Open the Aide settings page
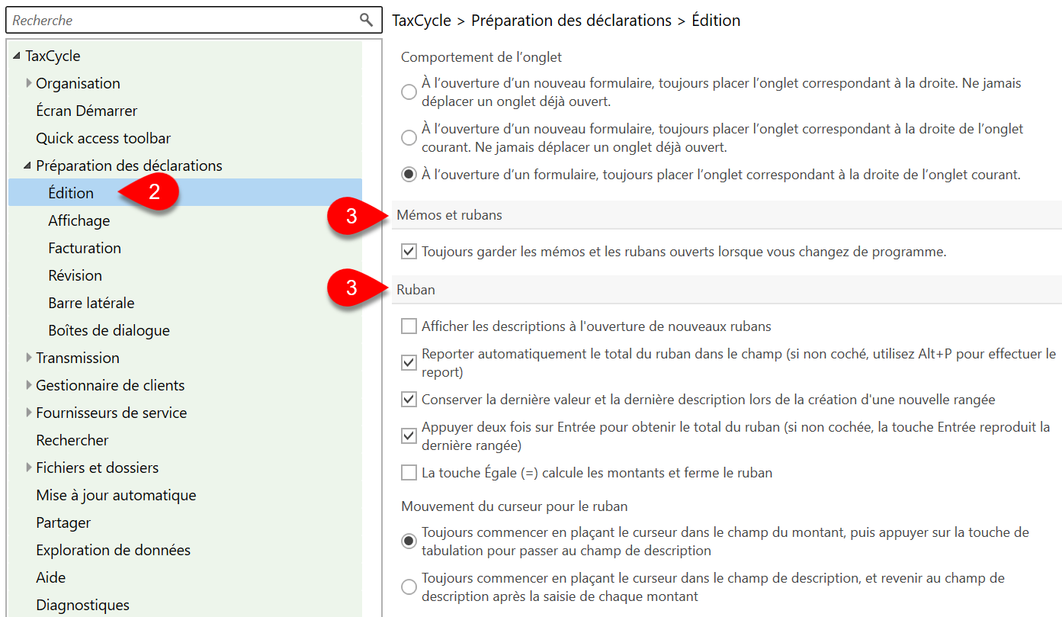Image resolution: width=1062 pixels, height=617 pixels. [x=50, y=577]
